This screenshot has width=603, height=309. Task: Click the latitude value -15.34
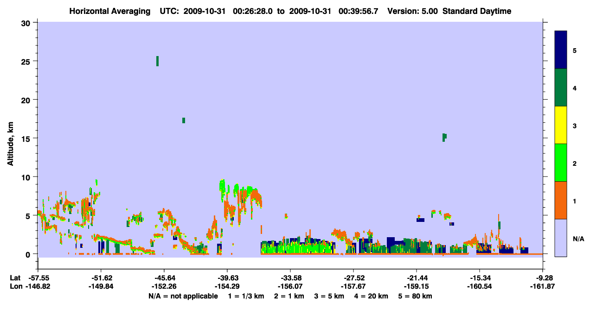(x=480, y=278)
